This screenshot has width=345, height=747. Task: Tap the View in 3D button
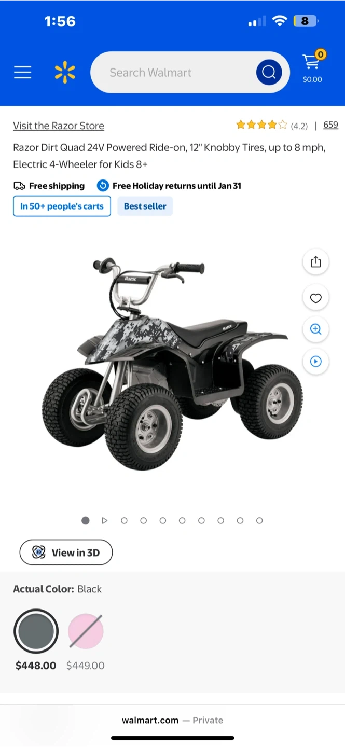tap(66, 552)
